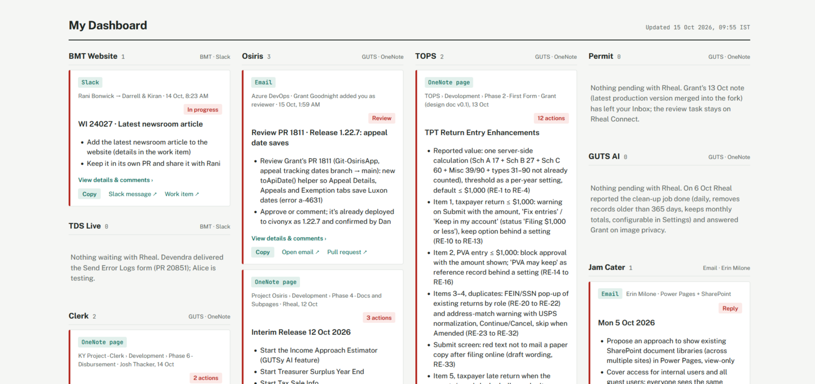The width and height of the screenshot is (815, 384).
Task: Click the Slack tag on BMT Website card
Action: (x=90, y=82)
